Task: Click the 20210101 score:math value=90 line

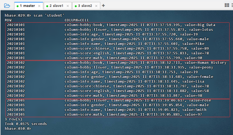Action: coord(105,58)
